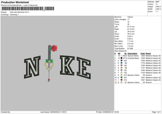Click the stitch count 551

tap(125, 78)
